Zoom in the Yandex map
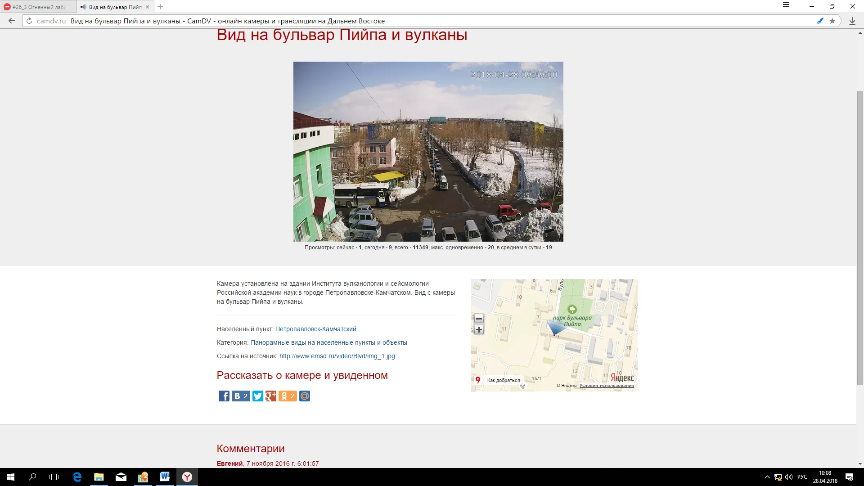Image resolution: width=864 pixels, height=486 pixels. tap(479, 330)
